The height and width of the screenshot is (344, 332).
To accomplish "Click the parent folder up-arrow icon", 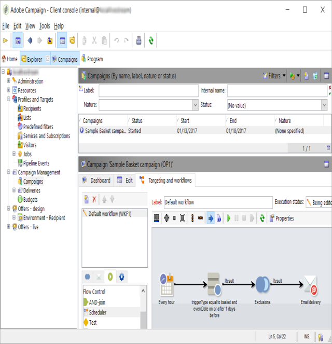I will (x=50, y=40).
